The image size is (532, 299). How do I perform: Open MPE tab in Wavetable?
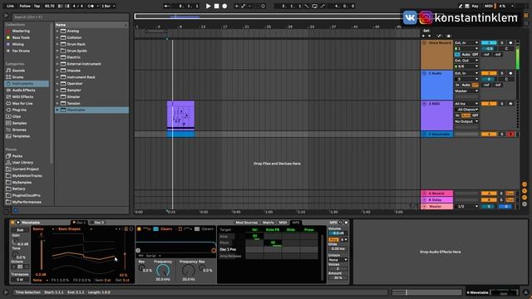click(x=296, y=223)
